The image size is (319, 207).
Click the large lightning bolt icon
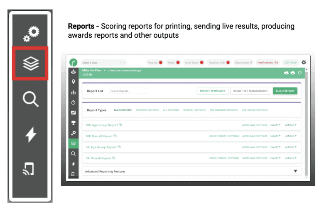pyautogui.click(x=30, y=134)
